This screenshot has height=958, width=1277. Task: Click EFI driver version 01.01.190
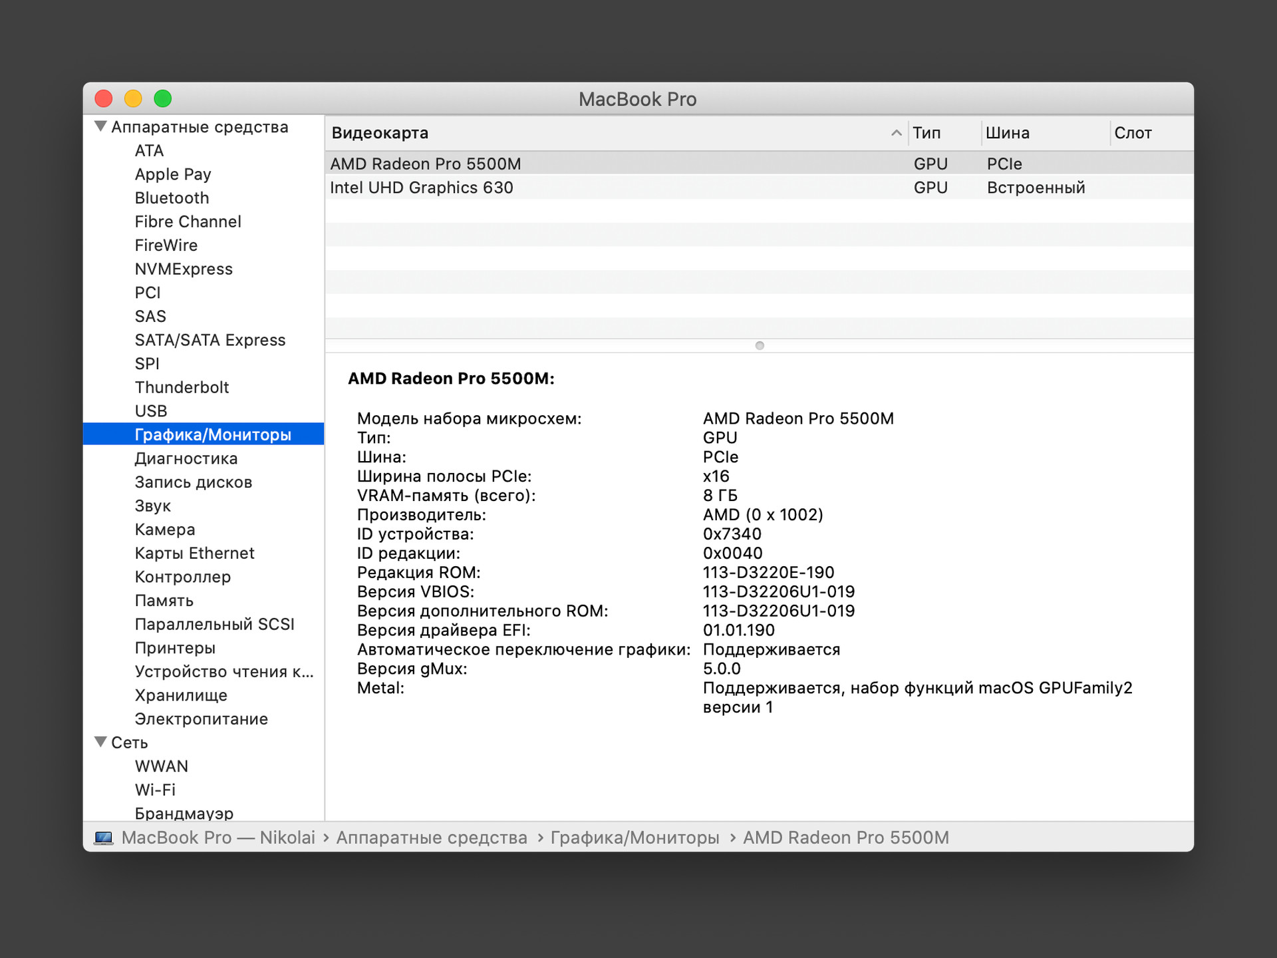click(739, 630)
